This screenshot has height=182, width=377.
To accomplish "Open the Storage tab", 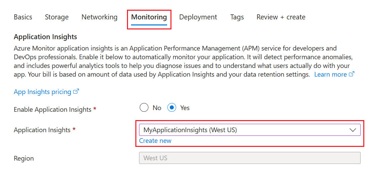I will (x=57, y=17).
